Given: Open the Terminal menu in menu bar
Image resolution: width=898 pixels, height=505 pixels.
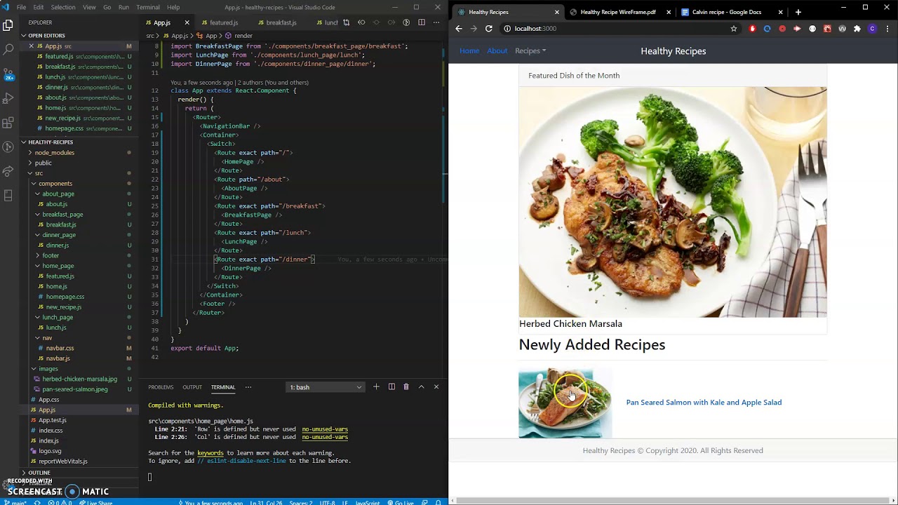Looking at the screenshot, I should pos(148,7).
